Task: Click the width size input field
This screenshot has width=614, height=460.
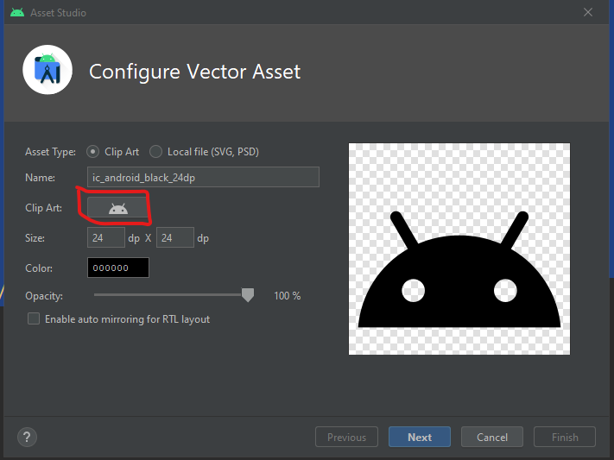Action: click(105, 237)
